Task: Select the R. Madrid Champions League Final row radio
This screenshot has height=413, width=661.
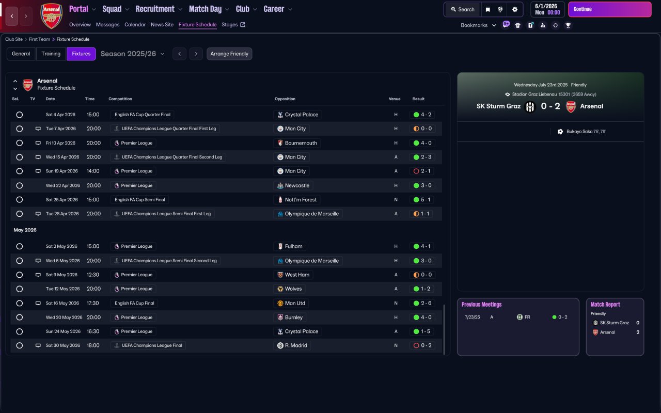Action: (x=20, y=345)
